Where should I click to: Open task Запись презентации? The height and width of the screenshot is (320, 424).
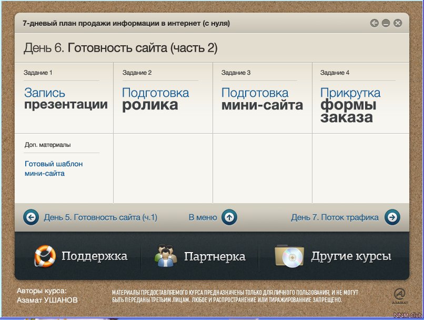point(65,98)
